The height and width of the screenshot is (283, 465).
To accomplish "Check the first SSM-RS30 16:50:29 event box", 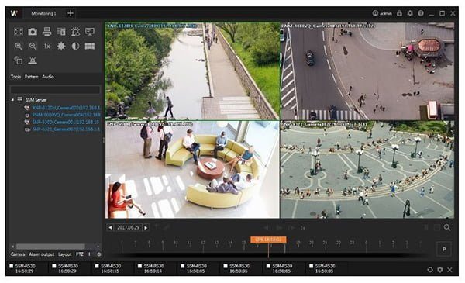I will click(12, 266).
